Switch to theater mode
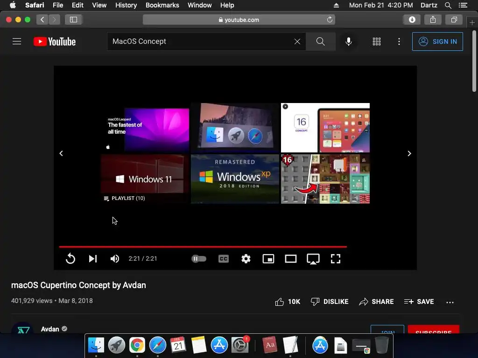The image size is (478, 358). 291,259
